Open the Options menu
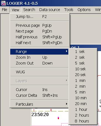 pos(84,10)
